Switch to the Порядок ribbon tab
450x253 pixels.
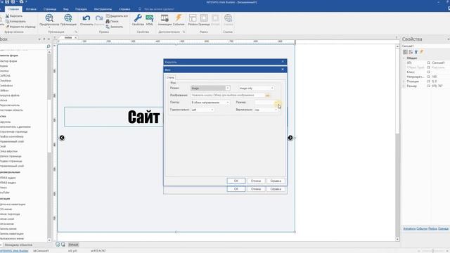pos(82,9)
